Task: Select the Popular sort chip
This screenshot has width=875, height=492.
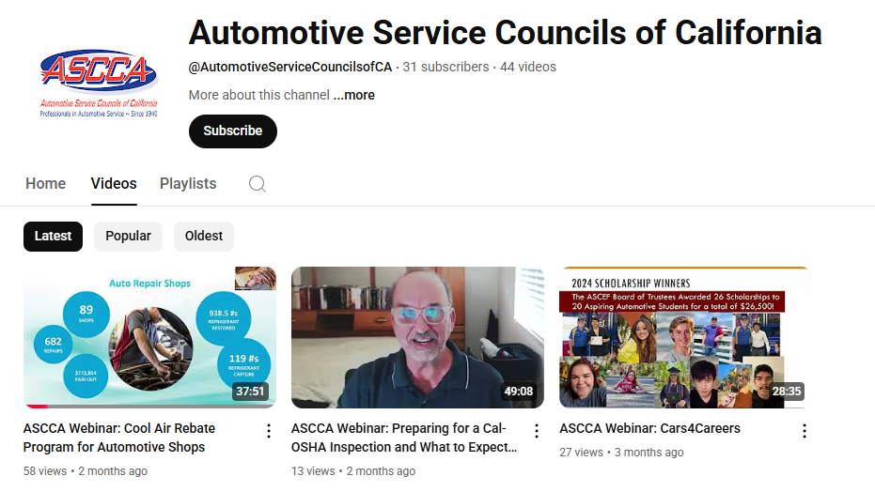Action: 128,237
